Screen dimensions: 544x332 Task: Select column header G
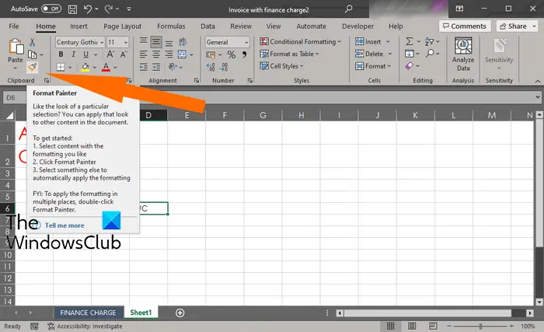tap(263, 115)
